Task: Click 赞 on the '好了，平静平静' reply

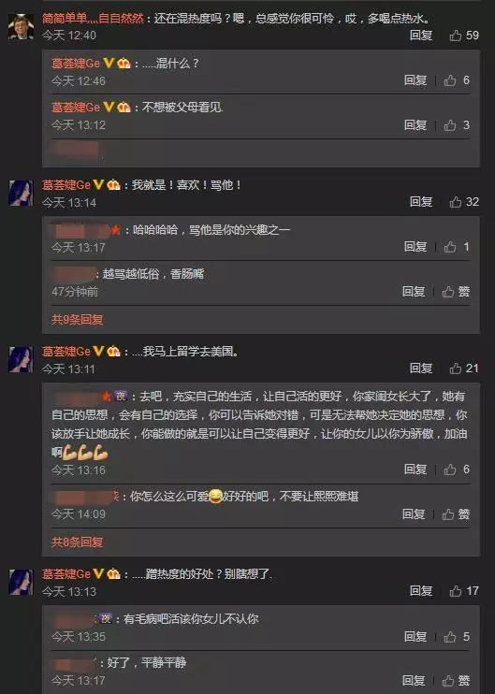Action: point(456,681)
